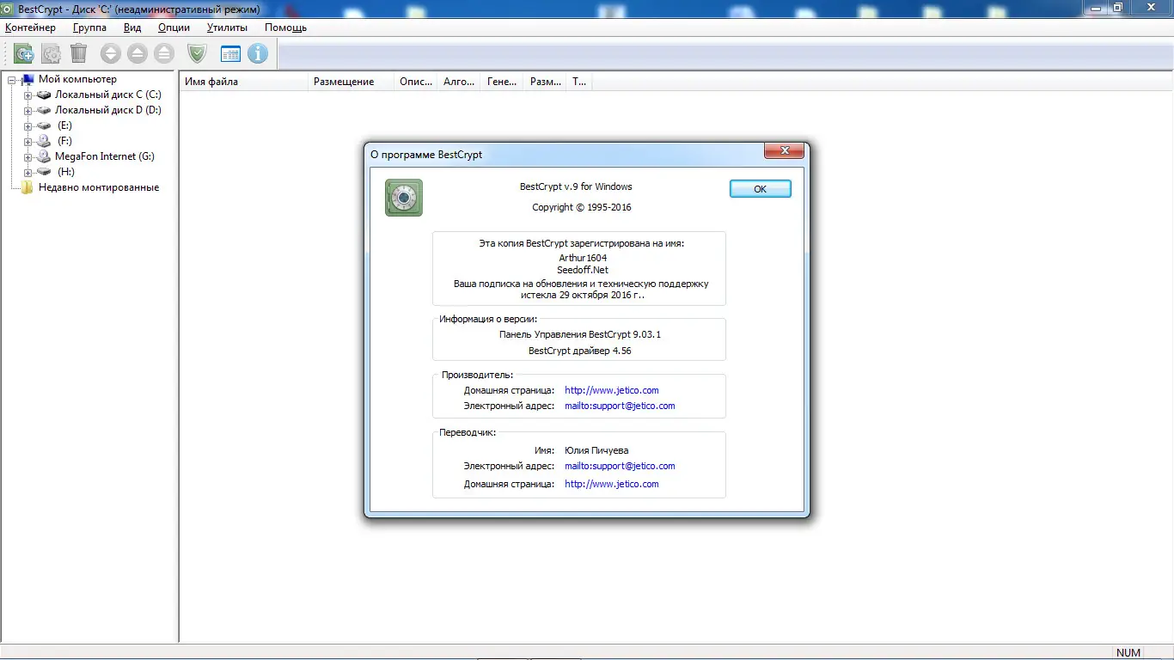Click the optical disc icon next to (F:)

pos(44,141)
